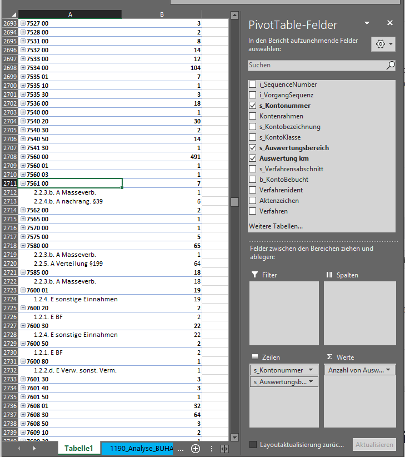Expand pivot row 7608 30
405x457 pixels.
point(23,414)
